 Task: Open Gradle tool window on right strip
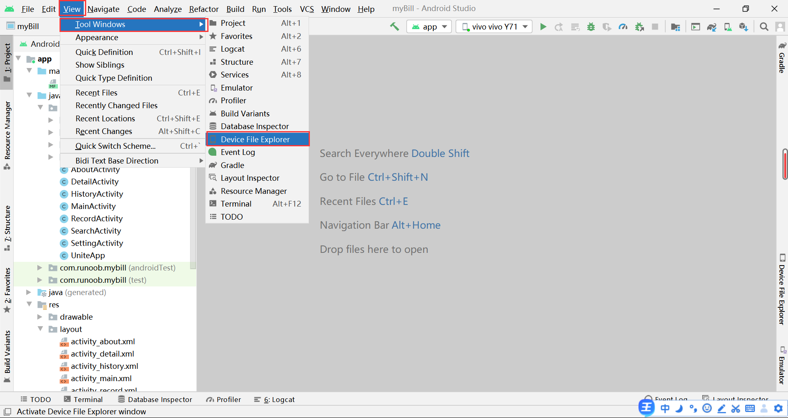[782, 57]
